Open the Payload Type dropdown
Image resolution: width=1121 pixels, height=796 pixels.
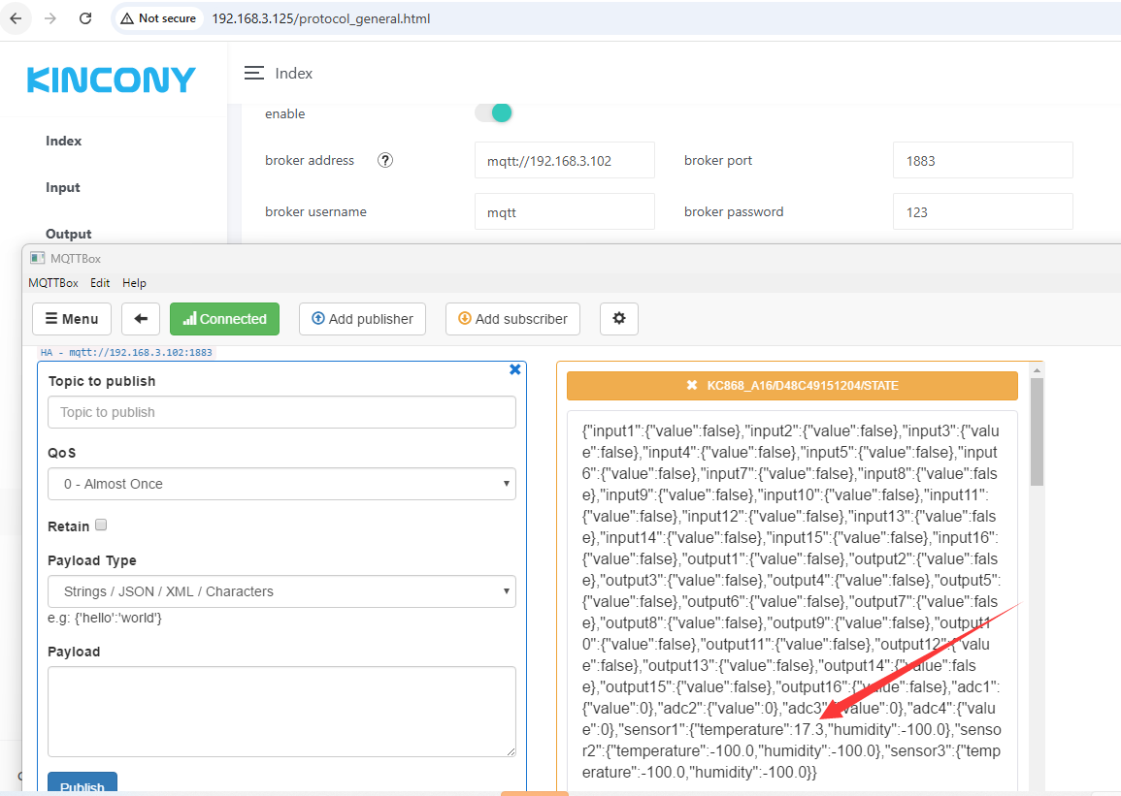point(281,591)
